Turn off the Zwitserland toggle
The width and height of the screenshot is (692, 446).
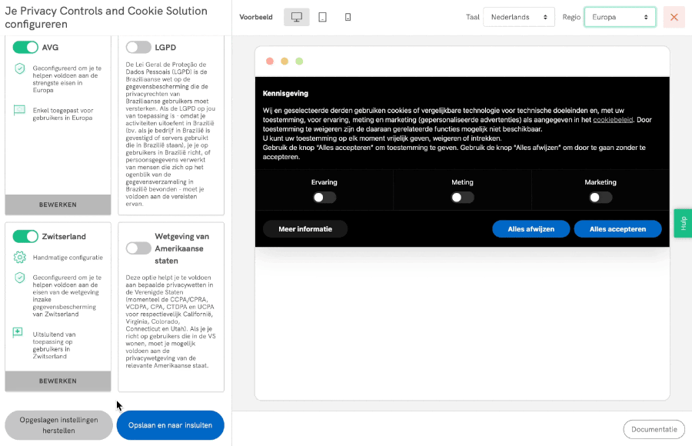[25, 236]
